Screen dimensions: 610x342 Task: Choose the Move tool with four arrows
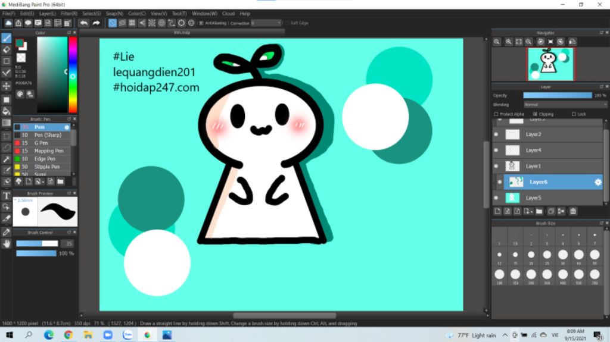[6, 86]
